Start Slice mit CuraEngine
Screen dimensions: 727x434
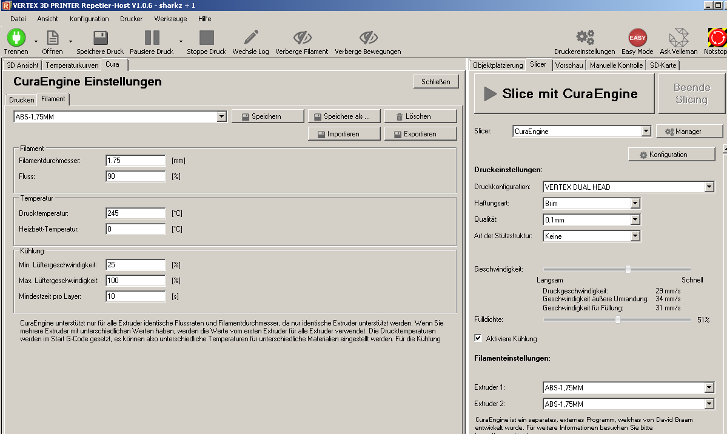click(x=564, y=94)
